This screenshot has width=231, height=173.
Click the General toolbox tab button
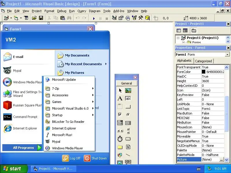coord(126,83)
